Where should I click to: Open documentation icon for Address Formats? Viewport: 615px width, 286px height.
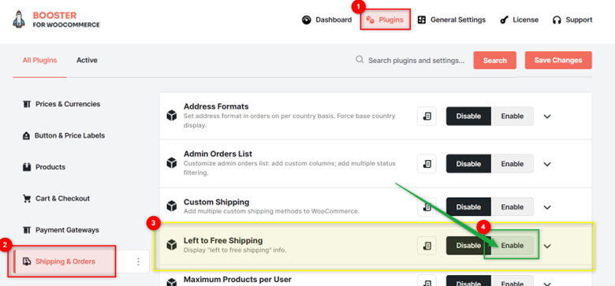coord(427,116)
